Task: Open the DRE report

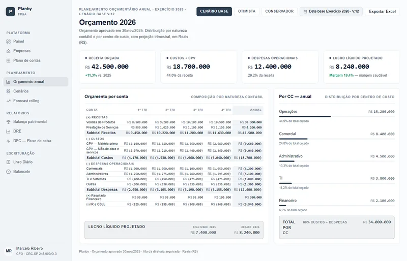Action: [x=36, y=132]
